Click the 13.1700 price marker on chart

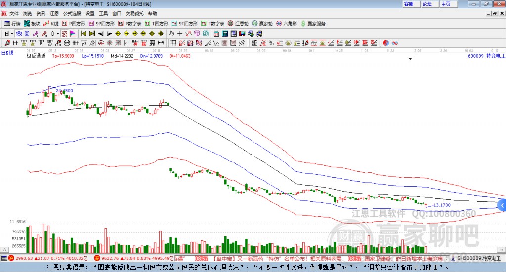[x=442, y=205]
